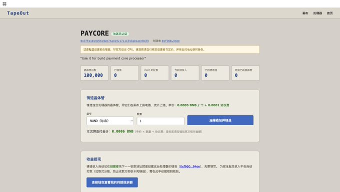Open the TapeOut logo home link
Viewport: 340px width, 192px height.
(18, 13)
